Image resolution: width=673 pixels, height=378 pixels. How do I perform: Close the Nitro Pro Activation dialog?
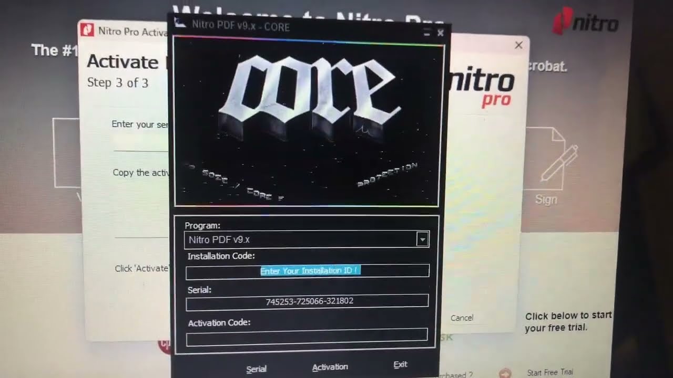click(518, 45)
